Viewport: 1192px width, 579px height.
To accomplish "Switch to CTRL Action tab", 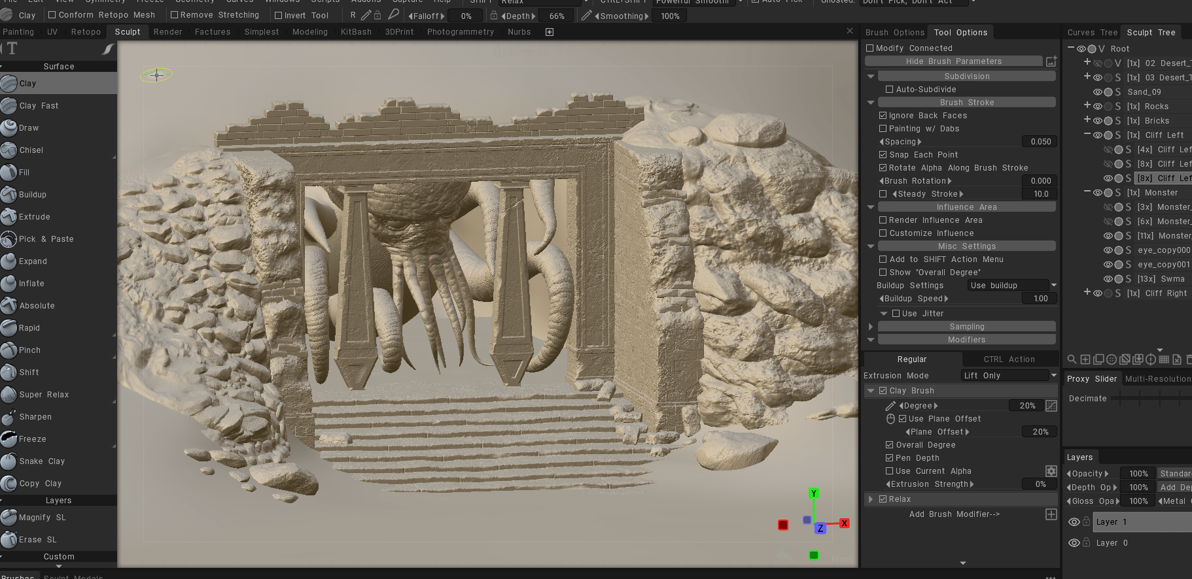I will [x=1009, y=359].
